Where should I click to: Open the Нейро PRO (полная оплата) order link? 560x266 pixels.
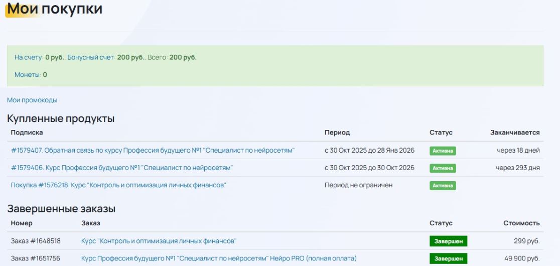pyautogui.click(x=219, y=258)
